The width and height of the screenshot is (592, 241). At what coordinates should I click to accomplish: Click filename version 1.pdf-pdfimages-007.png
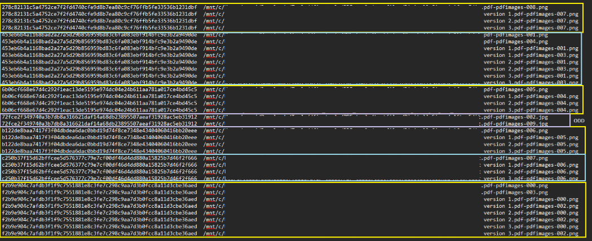(x=531, y=14)
